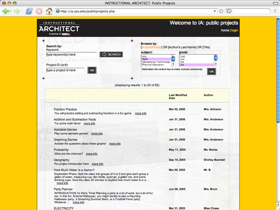Click more info for Party Planner
This screenshot has height=210, width=280.
(x=78, y=203)
